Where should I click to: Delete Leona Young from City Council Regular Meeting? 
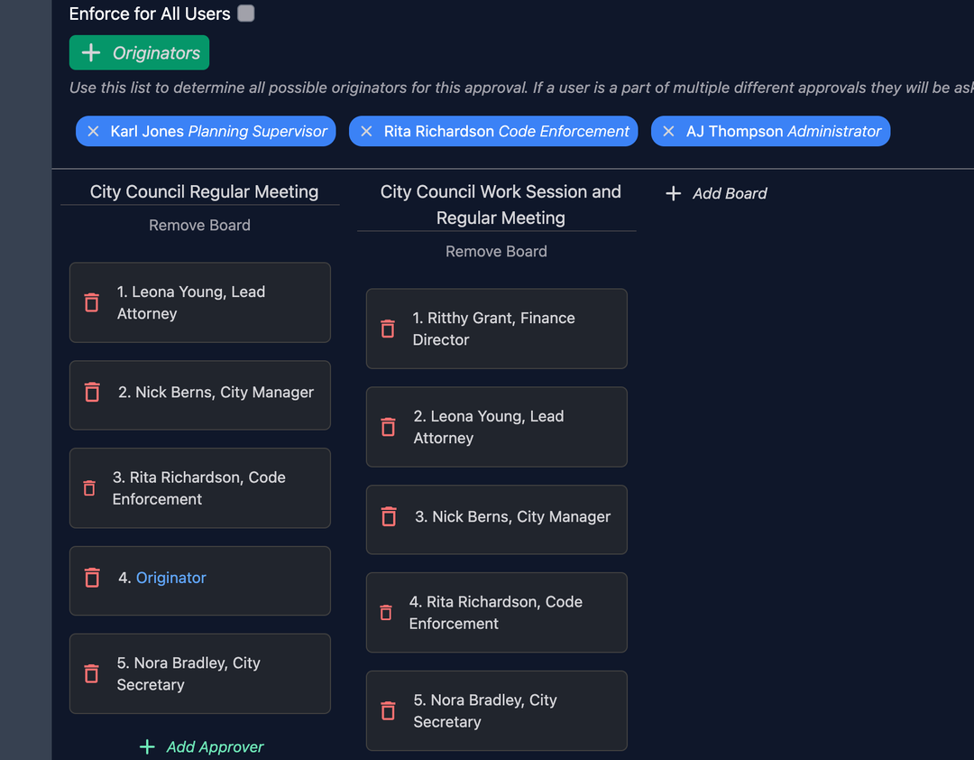[91, 302]
